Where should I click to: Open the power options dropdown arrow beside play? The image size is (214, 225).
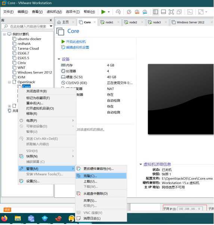[x=109, y=12]
